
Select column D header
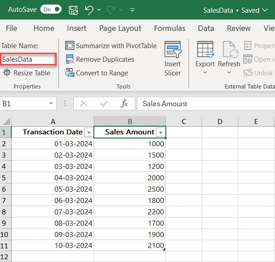click(220, 121)
